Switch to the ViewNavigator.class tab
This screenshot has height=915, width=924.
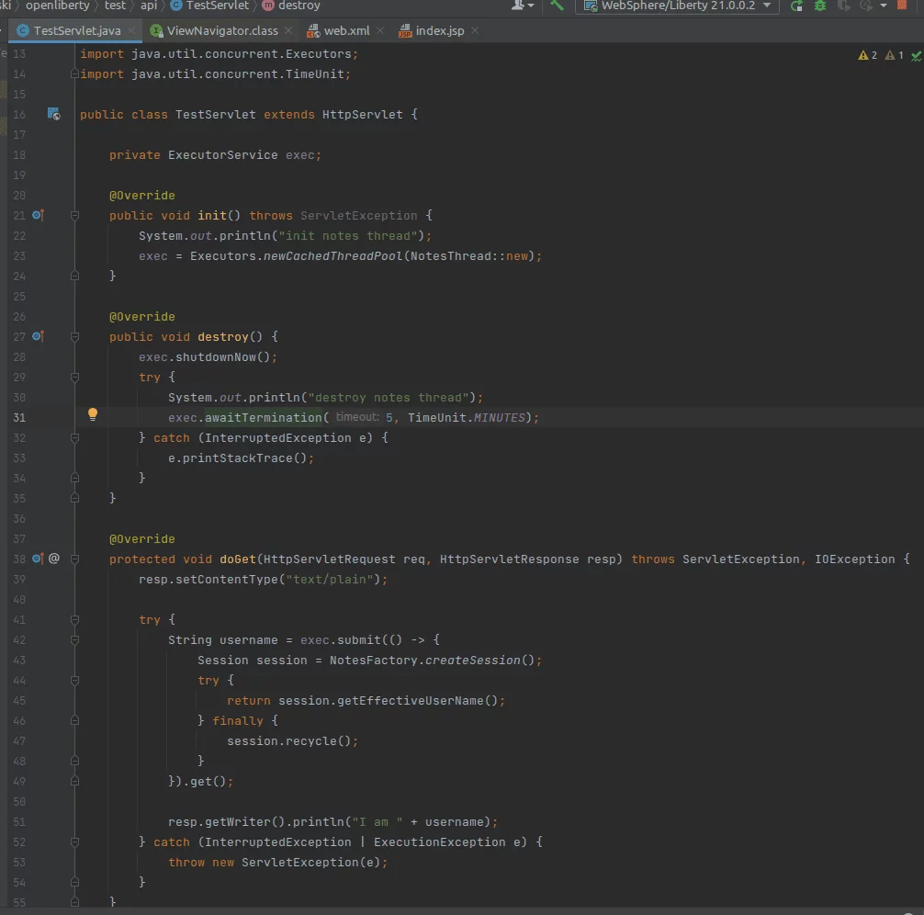tap(221, 30)
